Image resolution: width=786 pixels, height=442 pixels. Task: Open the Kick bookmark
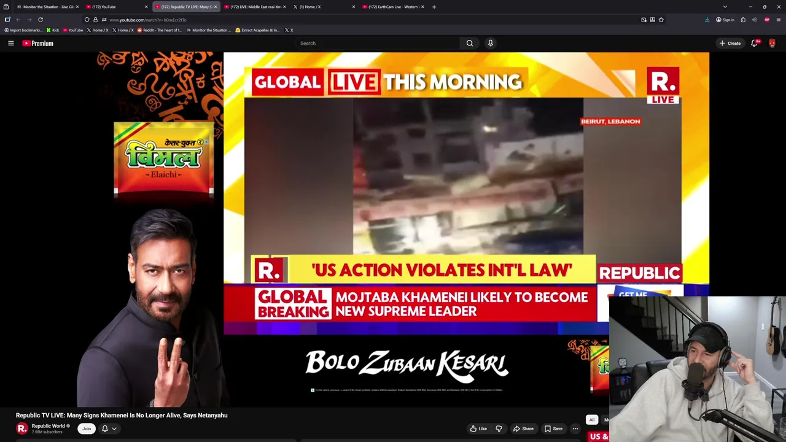[x=53, y=30]
